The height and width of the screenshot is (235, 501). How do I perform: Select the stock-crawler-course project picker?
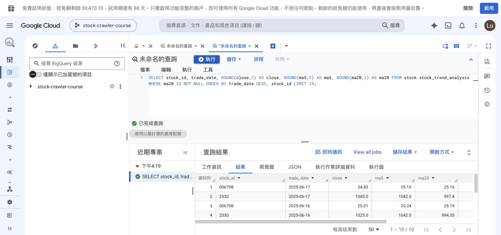(x=103, y=26)
